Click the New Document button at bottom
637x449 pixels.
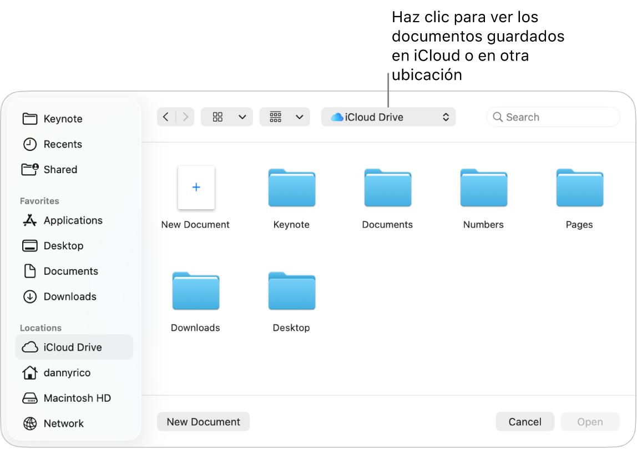click(203, 421)
